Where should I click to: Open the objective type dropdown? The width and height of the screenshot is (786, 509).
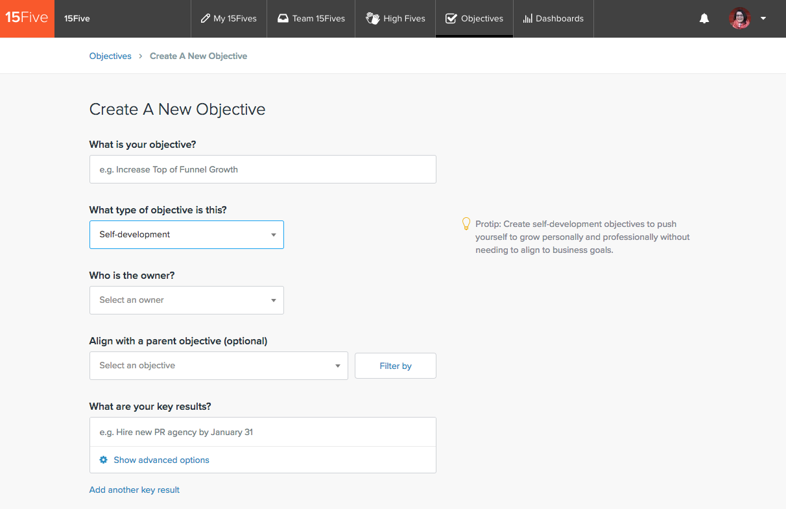187,235
